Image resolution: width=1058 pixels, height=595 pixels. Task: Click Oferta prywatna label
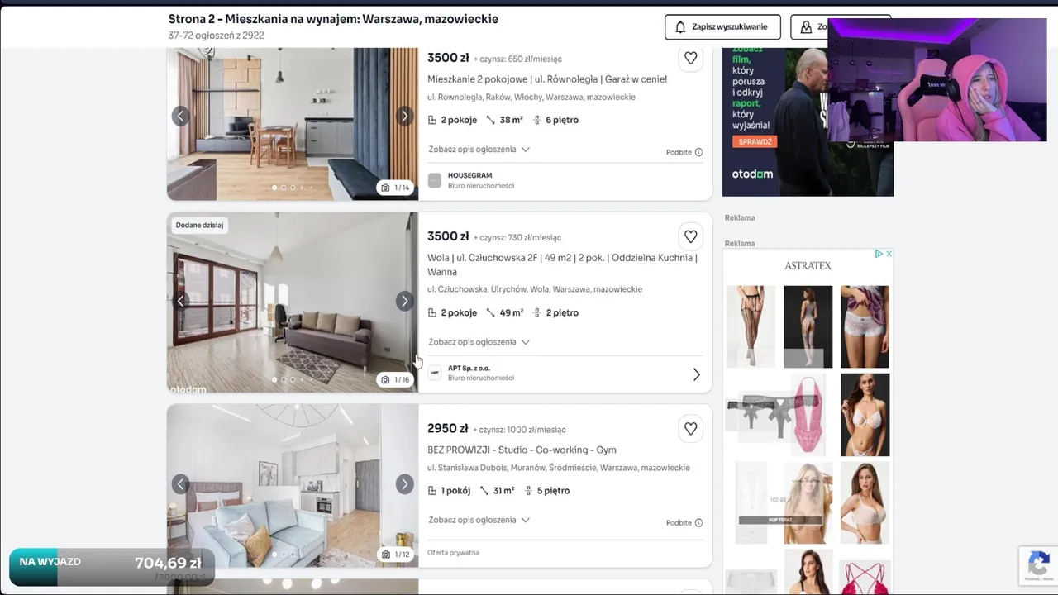453,553
